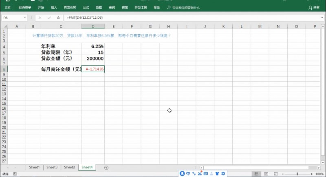Image resolution: width=326 pixels, height=177 pixels.
Task: Select the result cell ¥-1,714.85
Action: coord(93,69)
